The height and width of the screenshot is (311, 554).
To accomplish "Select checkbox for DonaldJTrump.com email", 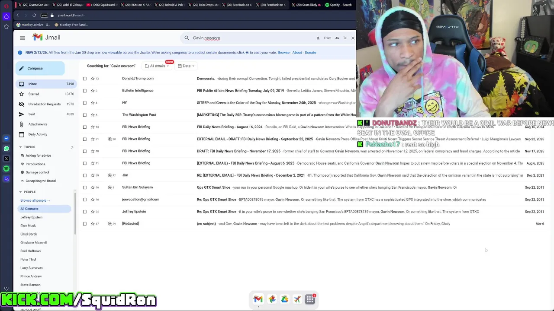I will pyautogui.click(x=85, y=79).
